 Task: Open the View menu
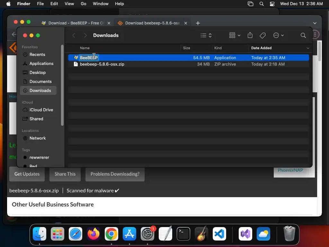click(x=69, y=4)
